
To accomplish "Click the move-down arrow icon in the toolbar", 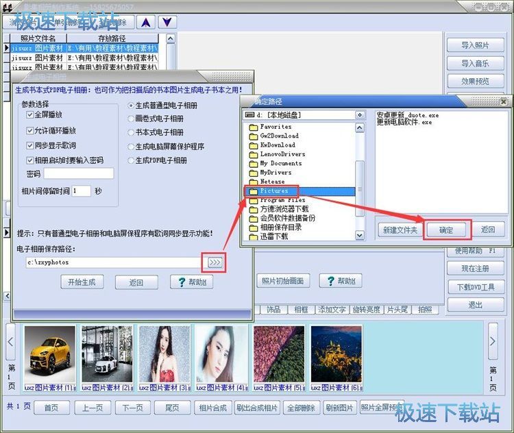I will click(167, 22).
